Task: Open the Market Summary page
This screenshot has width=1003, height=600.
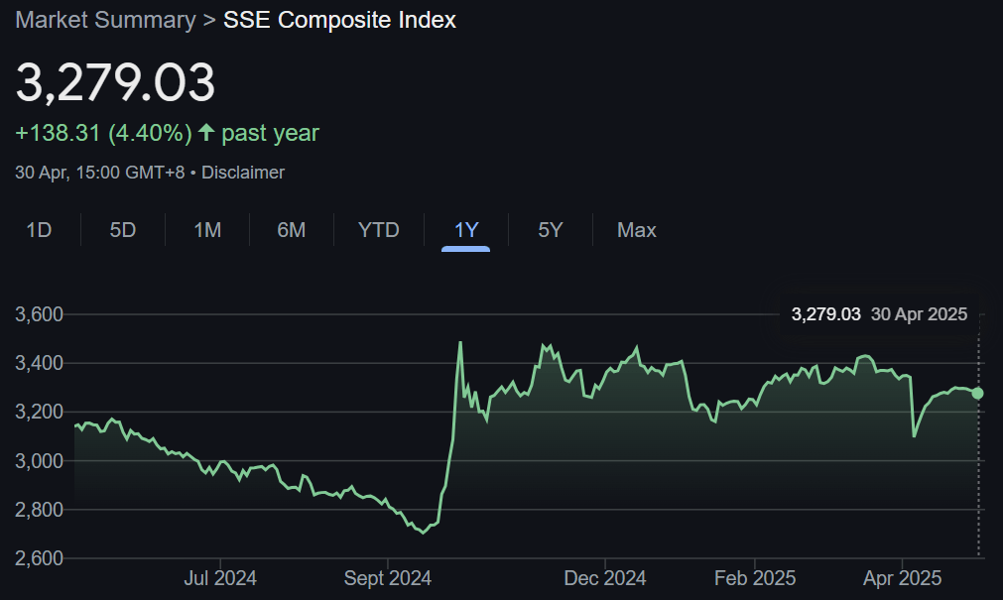Action: 104,20
